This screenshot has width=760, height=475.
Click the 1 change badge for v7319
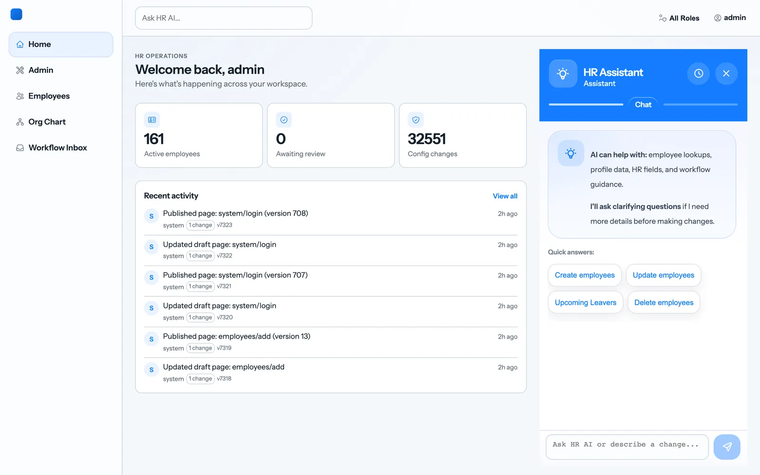tap(200, 348)
